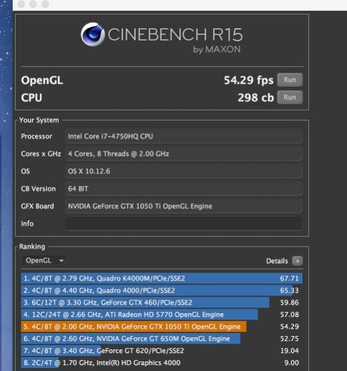This screenshot has height=371, width=347.
Task: Open the OpenGL ranking dropdown
Action: click(x=44, y=261)
